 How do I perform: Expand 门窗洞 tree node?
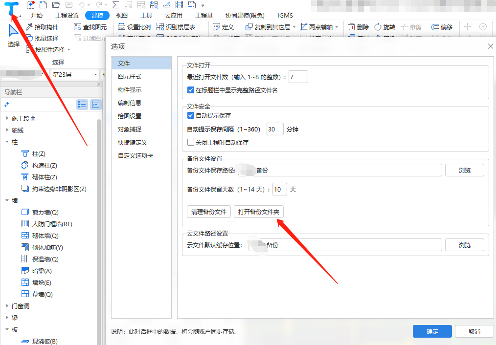(x=7, y=306)
